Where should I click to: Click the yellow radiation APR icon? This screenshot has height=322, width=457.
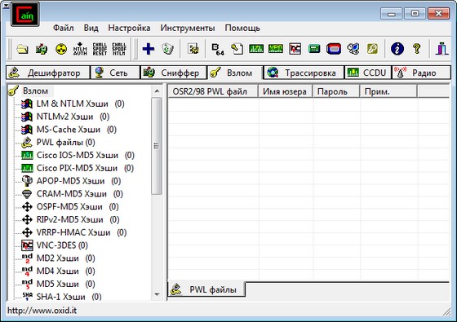point(61,49)
